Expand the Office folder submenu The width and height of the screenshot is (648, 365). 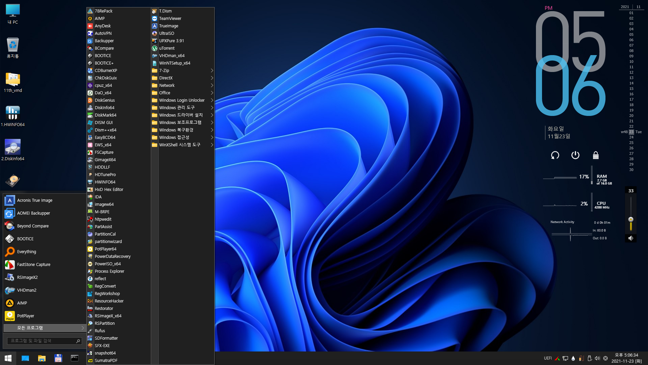pos(183,93)
